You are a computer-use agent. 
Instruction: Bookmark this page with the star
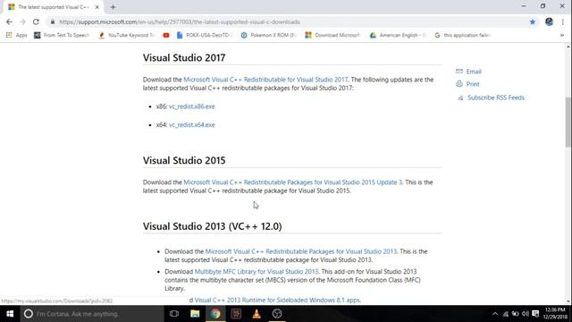[x=533, y=21]
